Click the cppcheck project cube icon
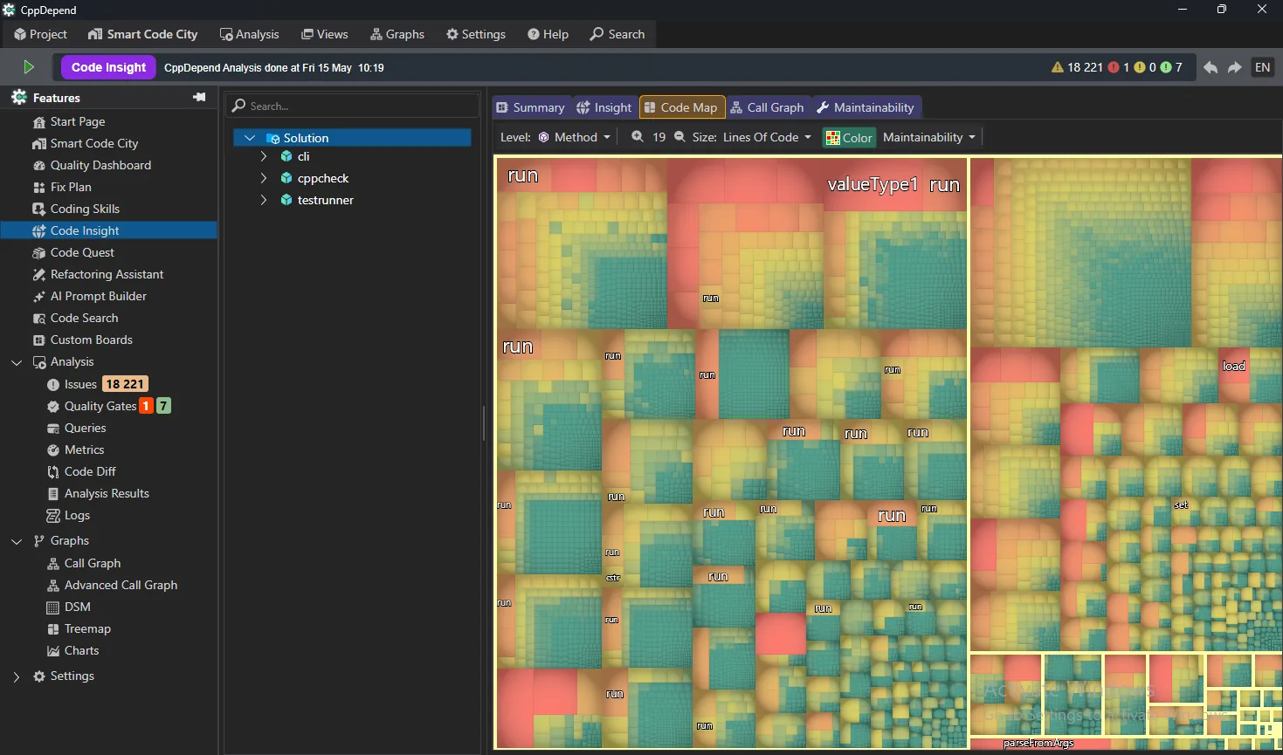This screenshot has height=755, width=1283. [286, 178]
